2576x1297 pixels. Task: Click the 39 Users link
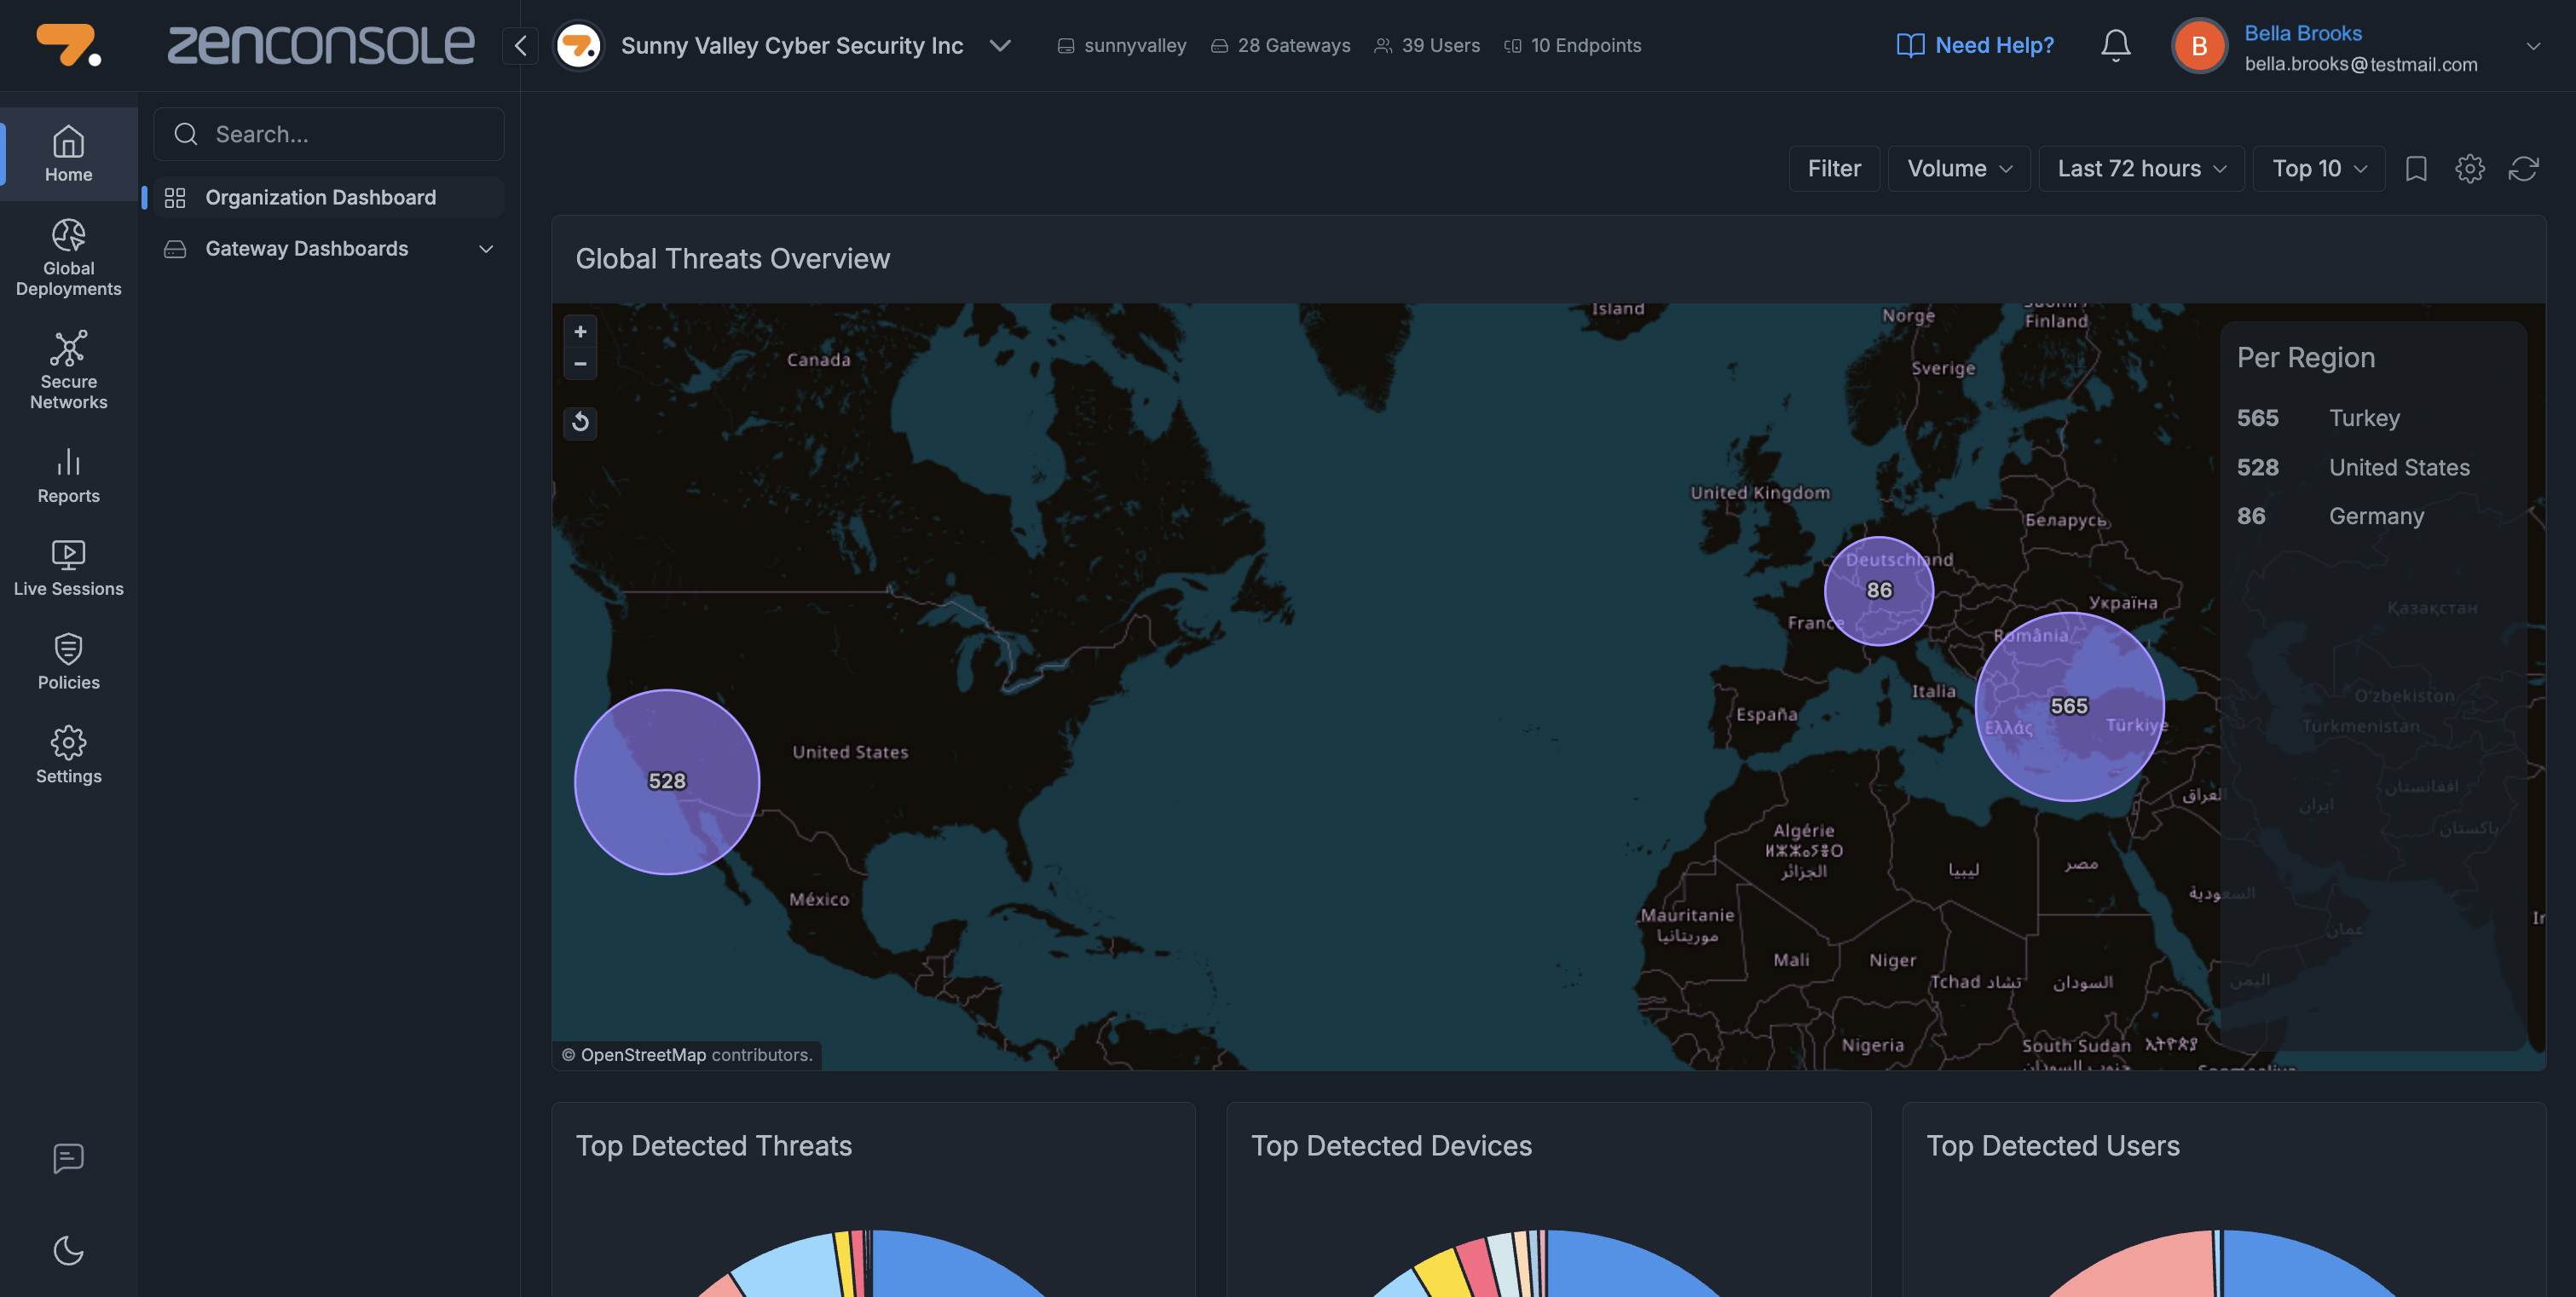(x=1427, y=45)
